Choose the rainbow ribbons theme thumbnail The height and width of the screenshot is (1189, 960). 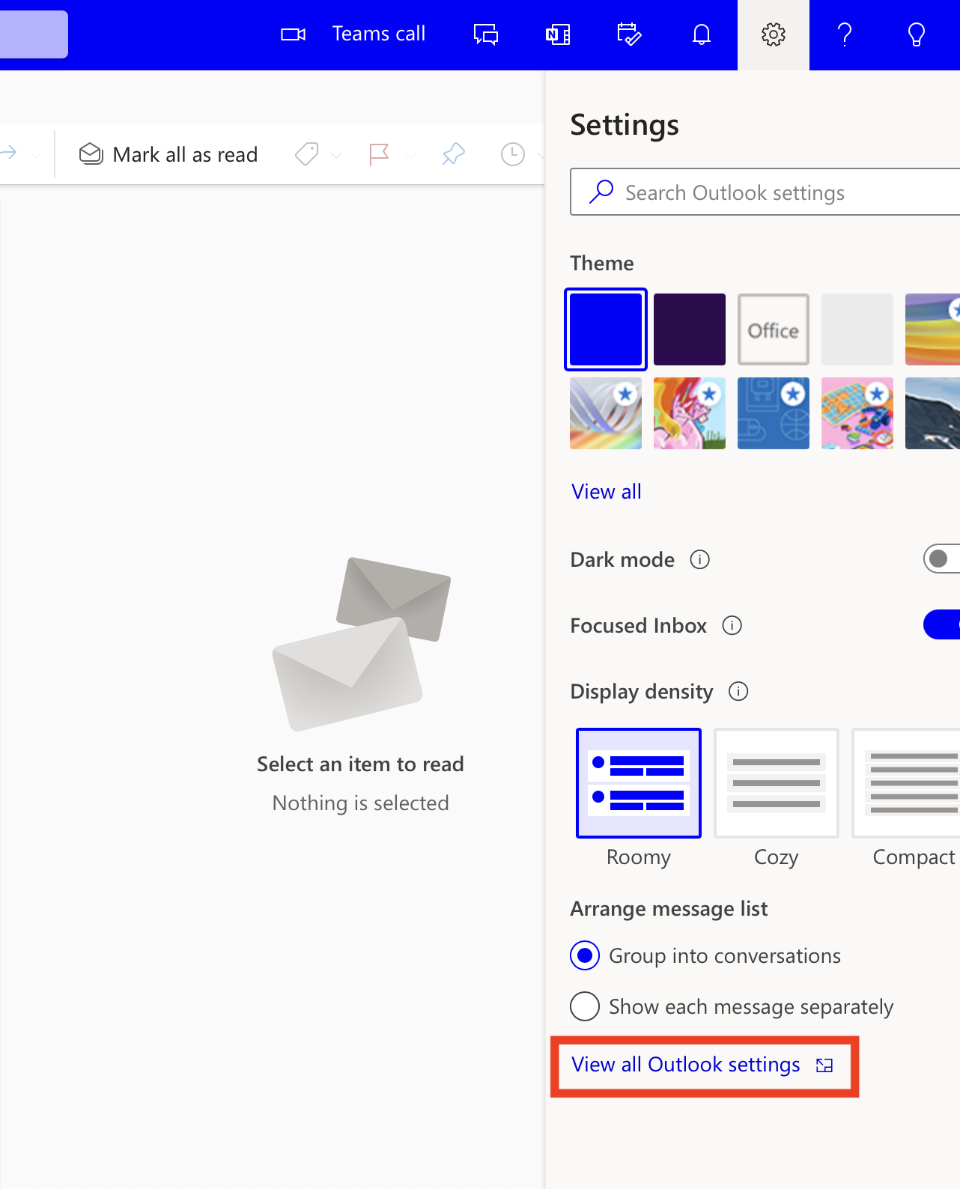606,413
